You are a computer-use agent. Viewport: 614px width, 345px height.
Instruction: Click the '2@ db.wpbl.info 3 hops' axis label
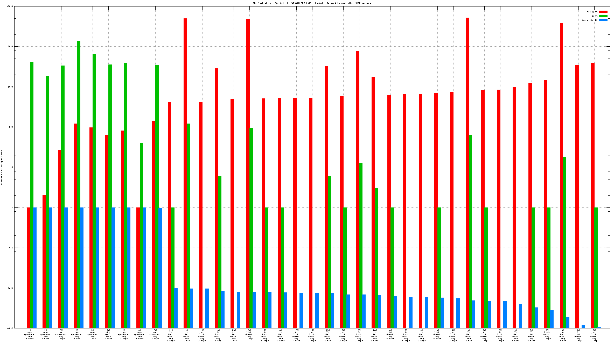coord(108,334)
